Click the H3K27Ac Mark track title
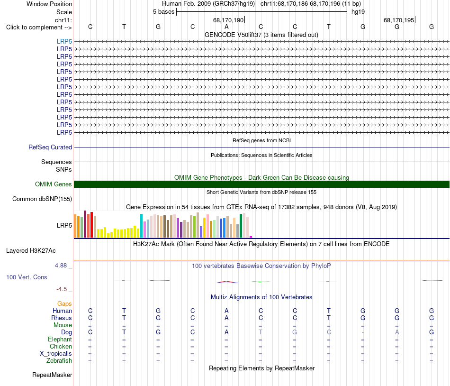Viewport: 450px width, 386px height. [x=261, y=244]
